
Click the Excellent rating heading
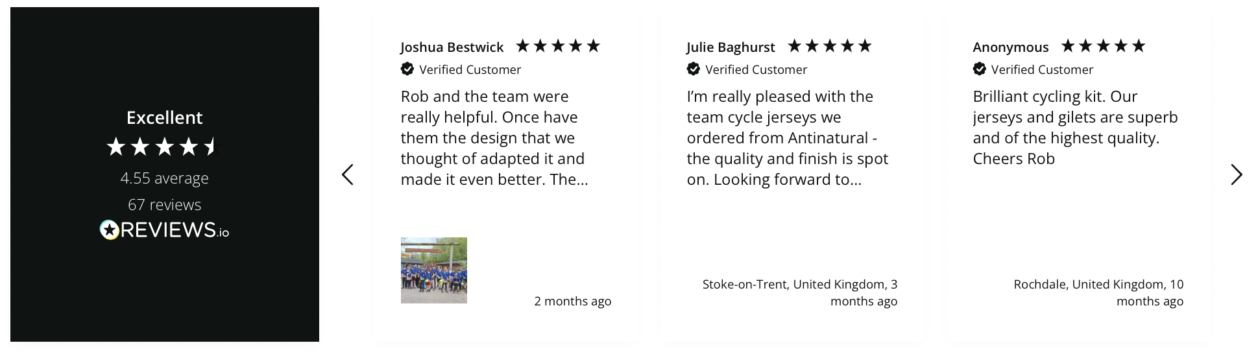point(164,117)
